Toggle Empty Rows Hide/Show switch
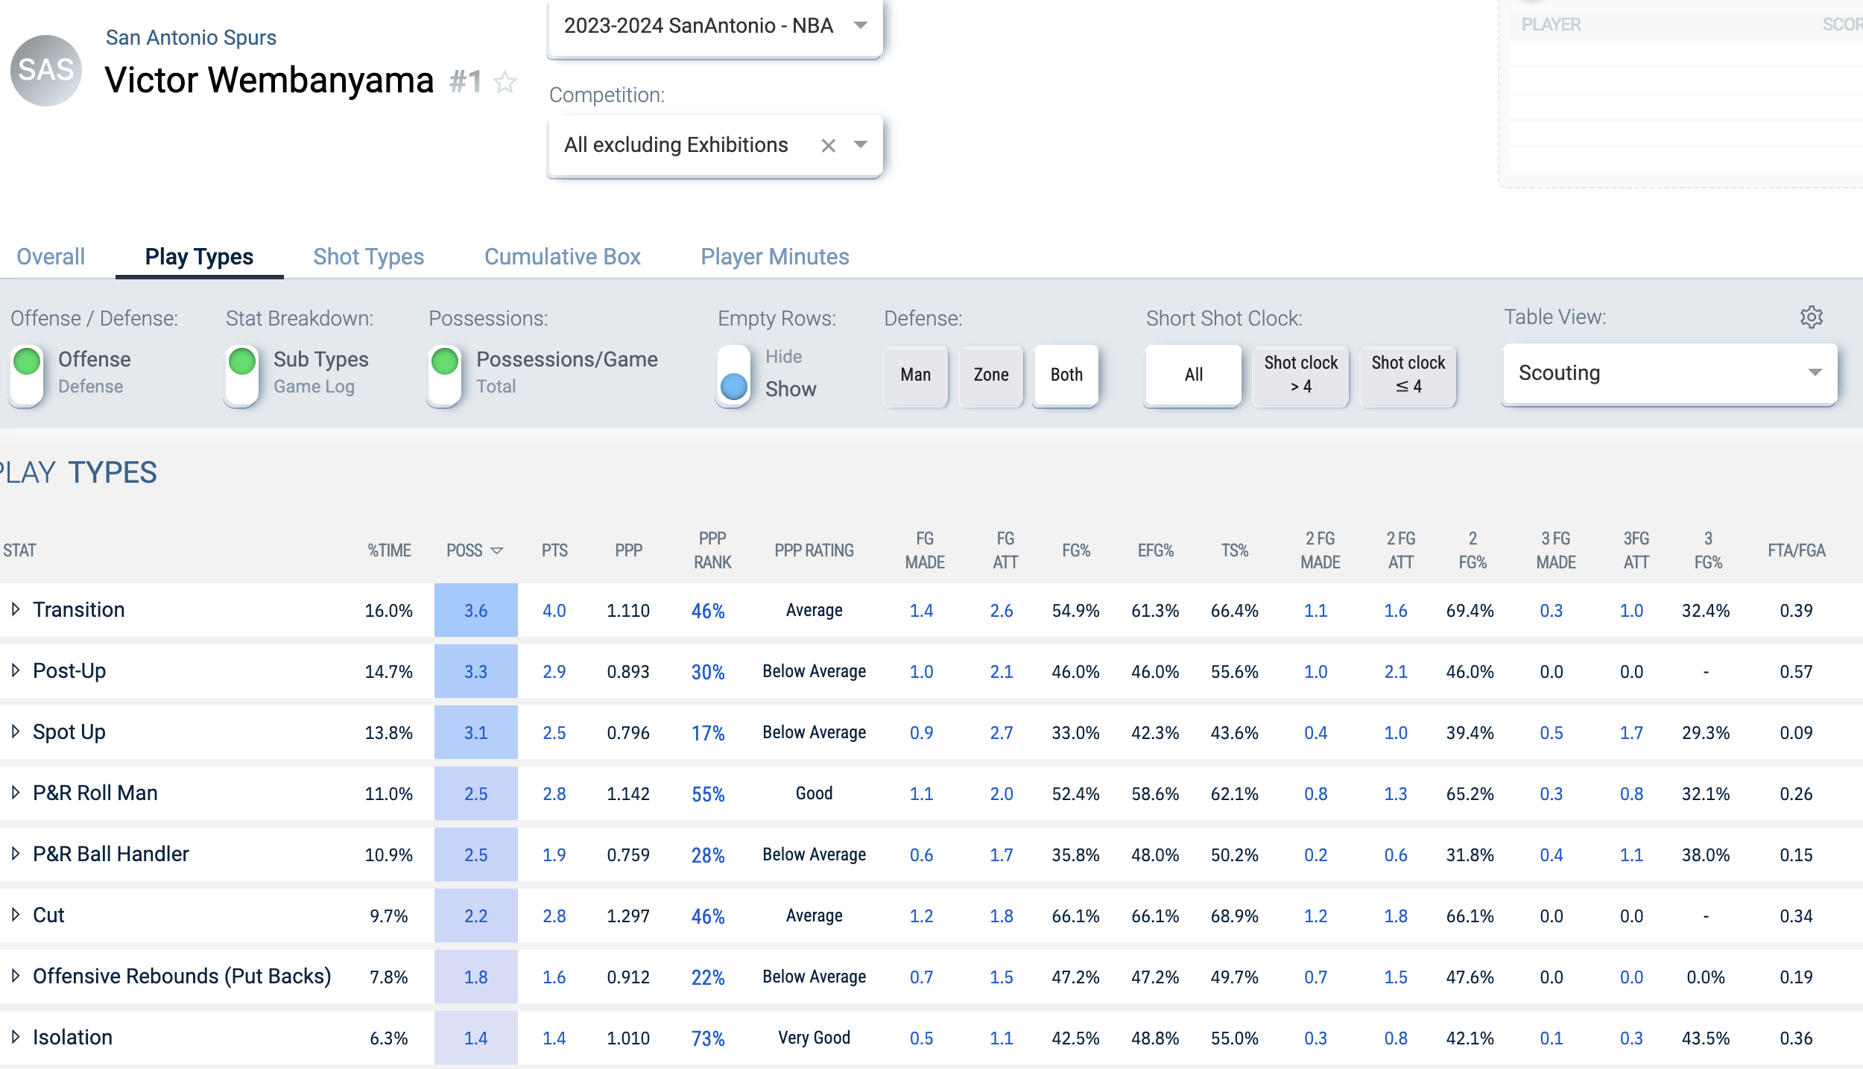The image size is (1863, 1069). click(x=734, y=375)
